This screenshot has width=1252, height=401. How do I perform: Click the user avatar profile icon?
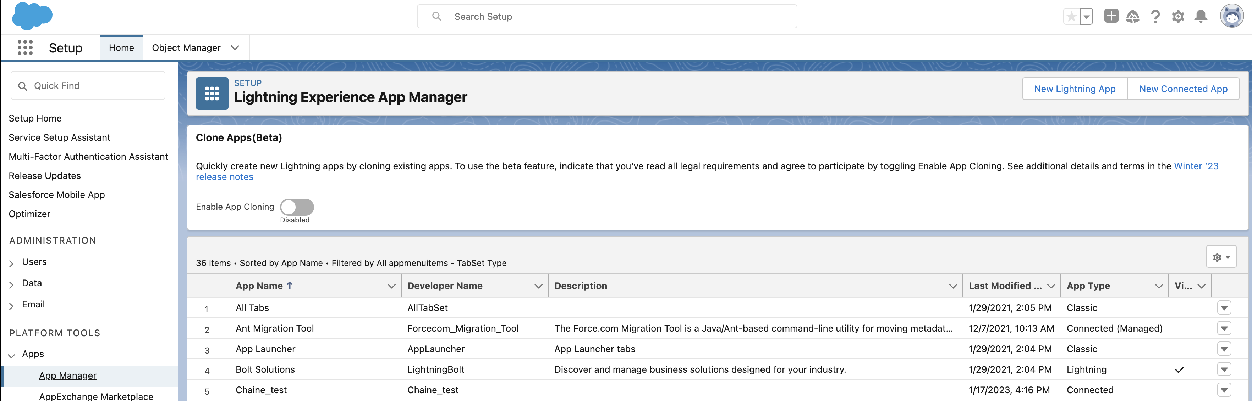[x=1231, y=17]
